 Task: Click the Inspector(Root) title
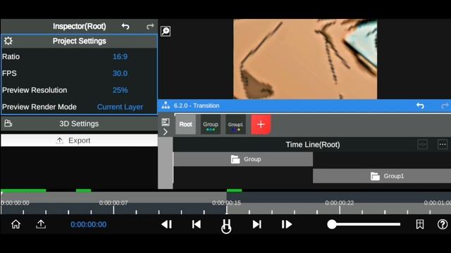coord(80,27)
